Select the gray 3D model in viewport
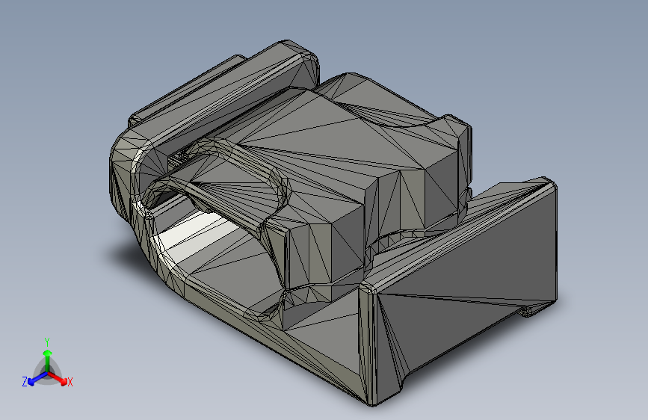Screen dimensions: 648x420 [333, 223]
